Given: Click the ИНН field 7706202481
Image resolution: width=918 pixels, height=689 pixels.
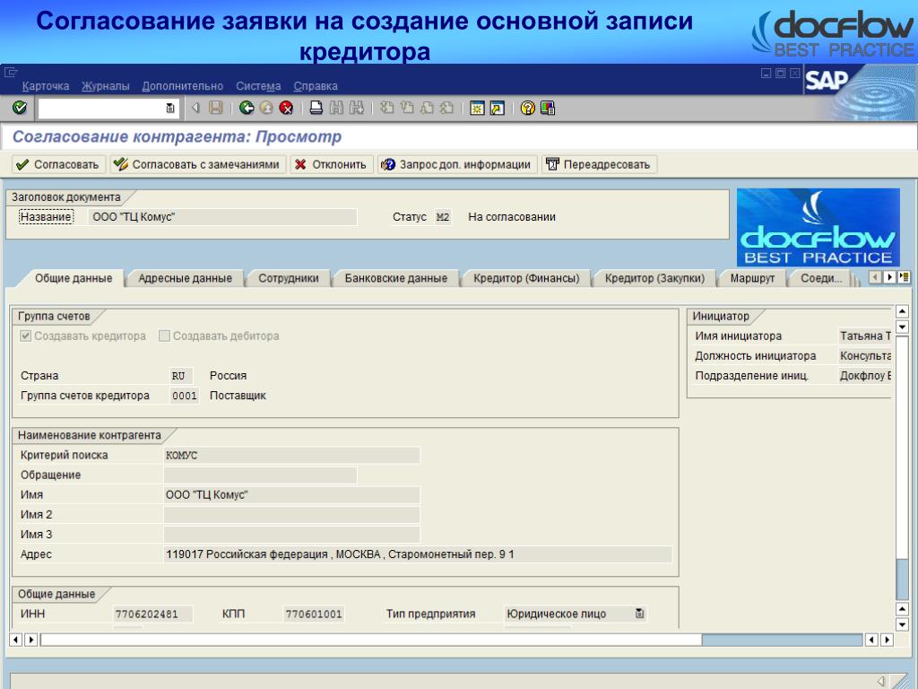Looking at the screenshot, I should 152,614.
